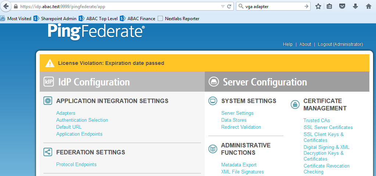Click the APPLICATION INTEGRATION SETTINGS heading
The width and height of the screenshot is (376, 176).
[x=112, y=101]
